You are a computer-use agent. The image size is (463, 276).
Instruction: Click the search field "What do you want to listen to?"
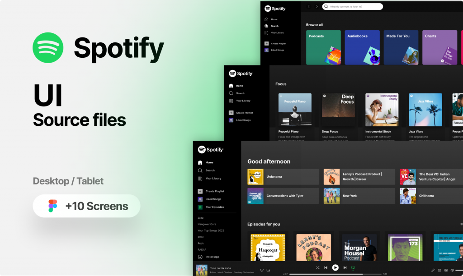353,6
